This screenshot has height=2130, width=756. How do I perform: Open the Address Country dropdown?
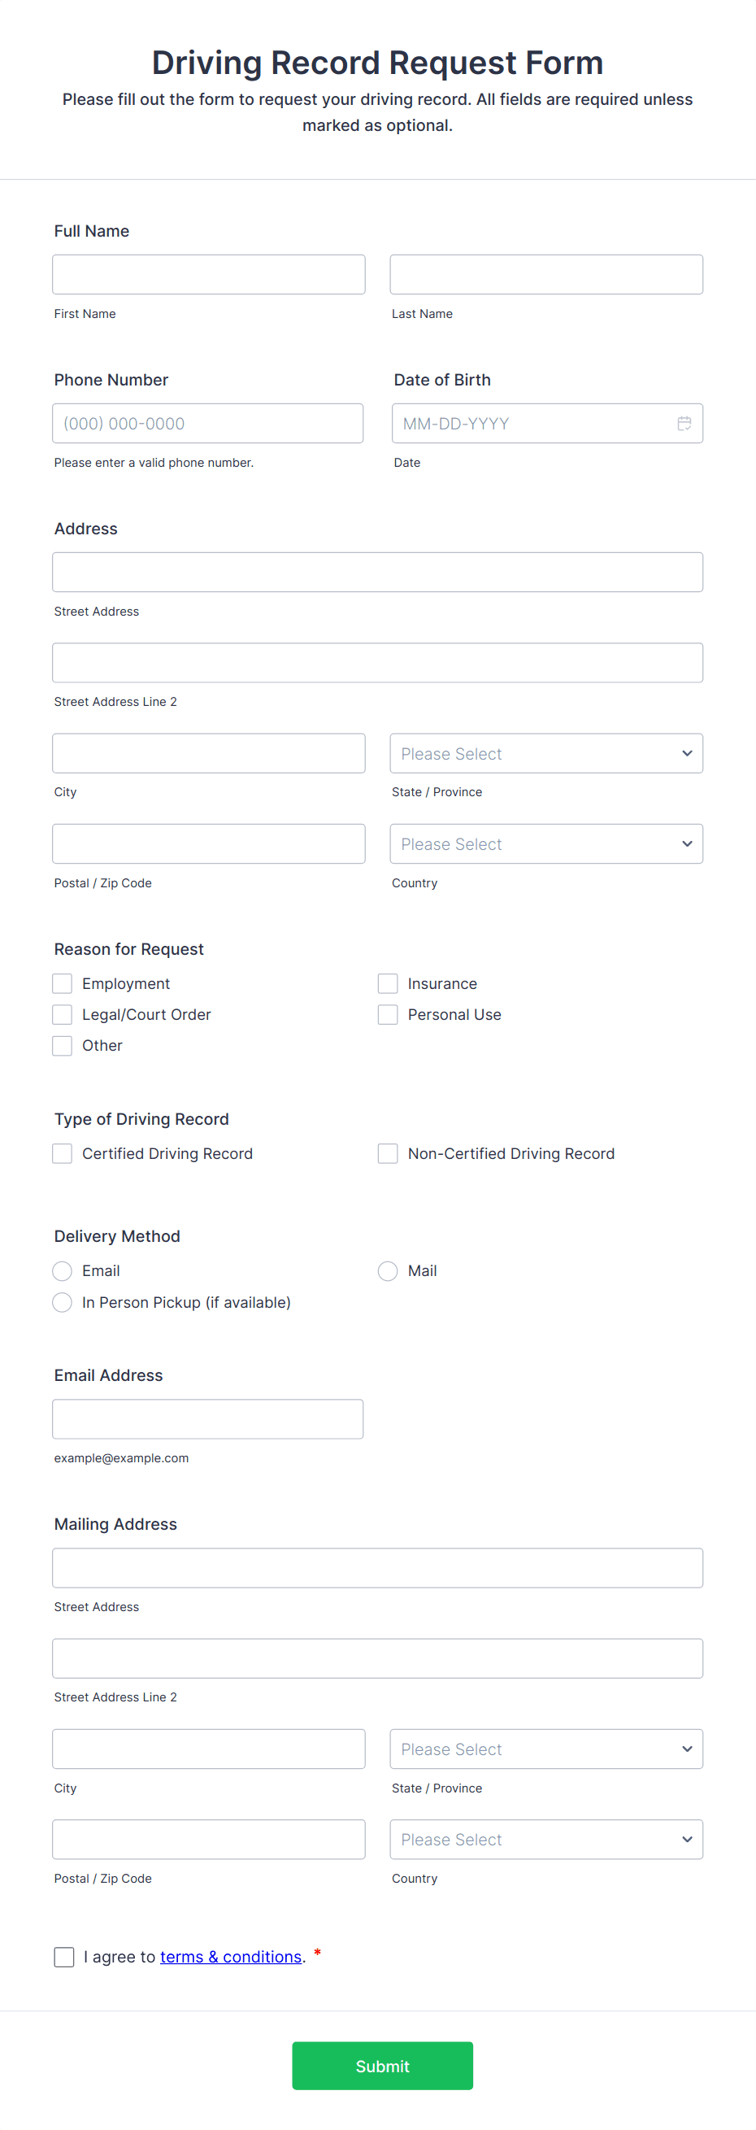(546, 843)
